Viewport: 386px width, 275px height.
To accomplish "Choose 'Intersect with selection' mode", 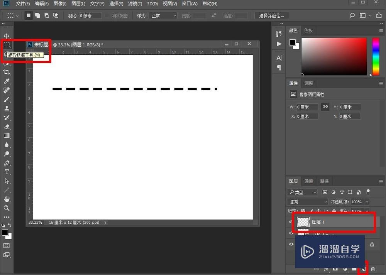I will (56, 15).
